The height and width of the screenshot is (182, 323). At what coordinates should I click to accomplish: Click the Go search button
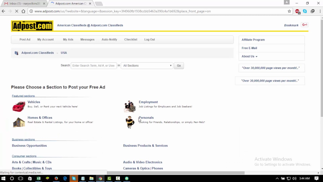pos(179,65)
